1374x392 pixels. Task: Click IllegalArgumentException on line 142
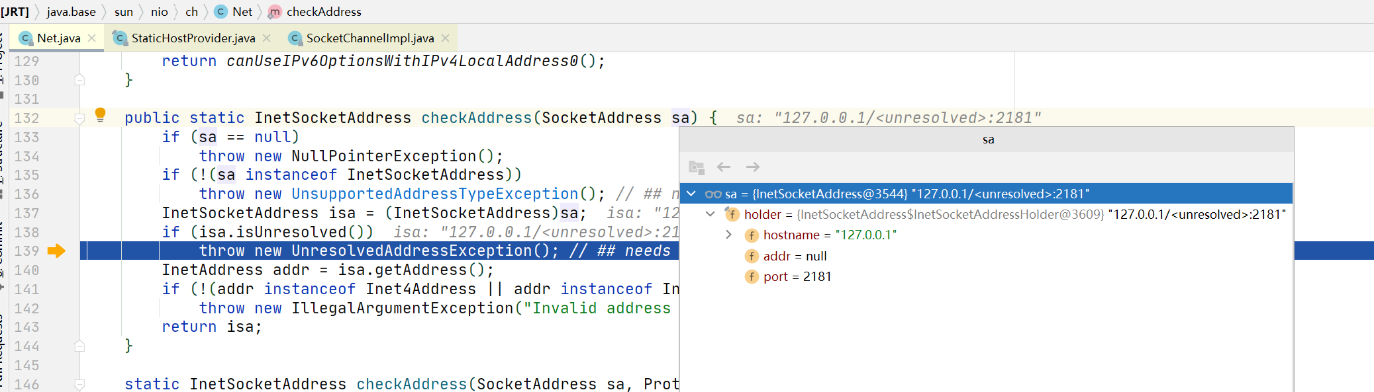point(403,308)
